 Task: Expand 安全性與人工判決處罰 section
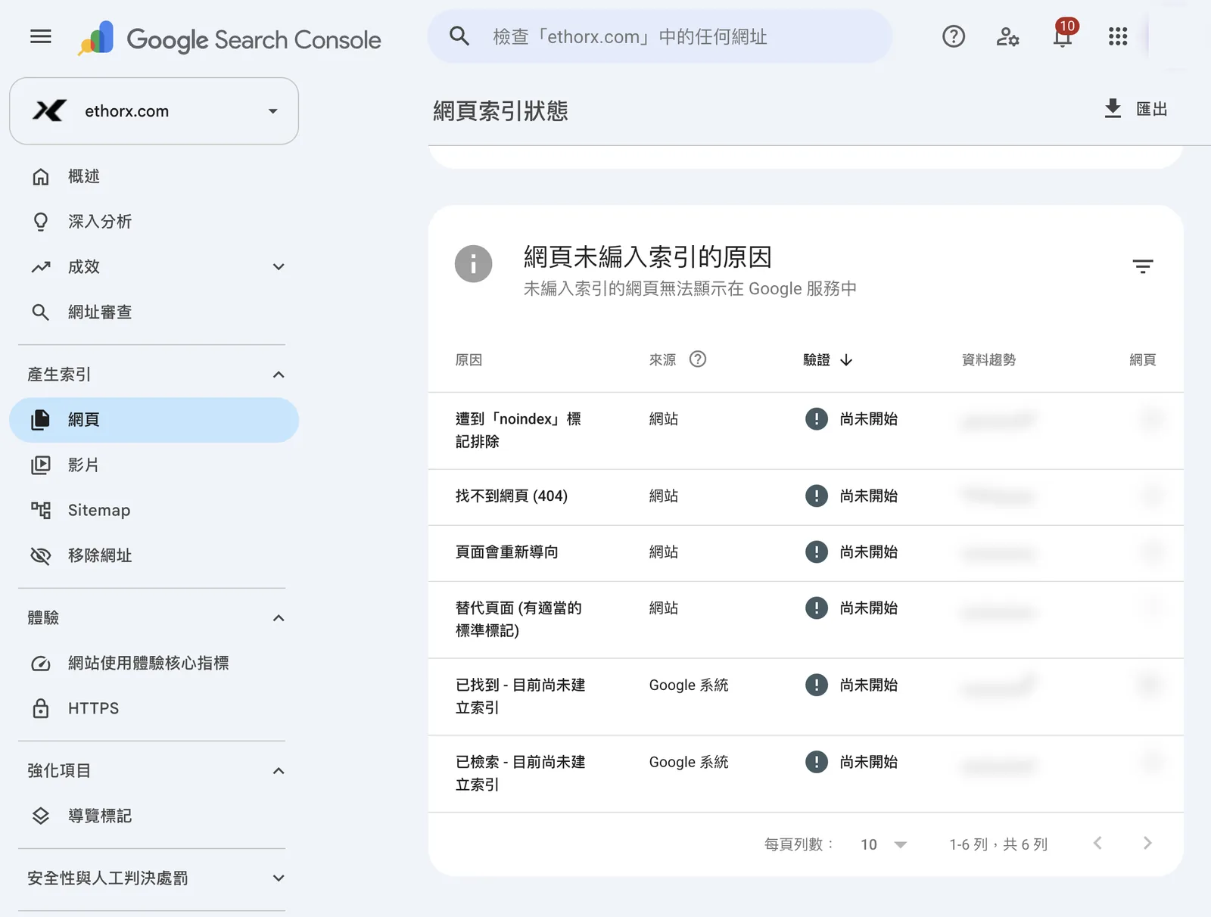coord(279,878)
